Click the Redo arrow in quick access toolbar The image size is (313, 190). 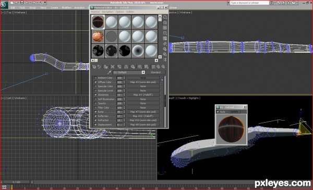click(x=33, y=3)
